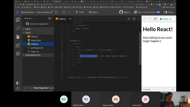The width and height of the screenshot is (190, 107).
Task: Click the highlighted 'Start editing' code text
Action: pos(88,56)
